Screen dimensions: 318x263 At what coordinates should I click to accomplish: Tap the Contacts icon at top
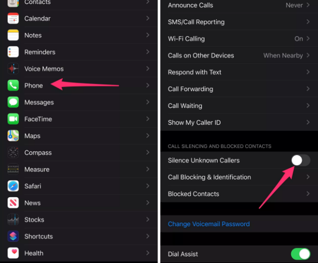(13, 3)
